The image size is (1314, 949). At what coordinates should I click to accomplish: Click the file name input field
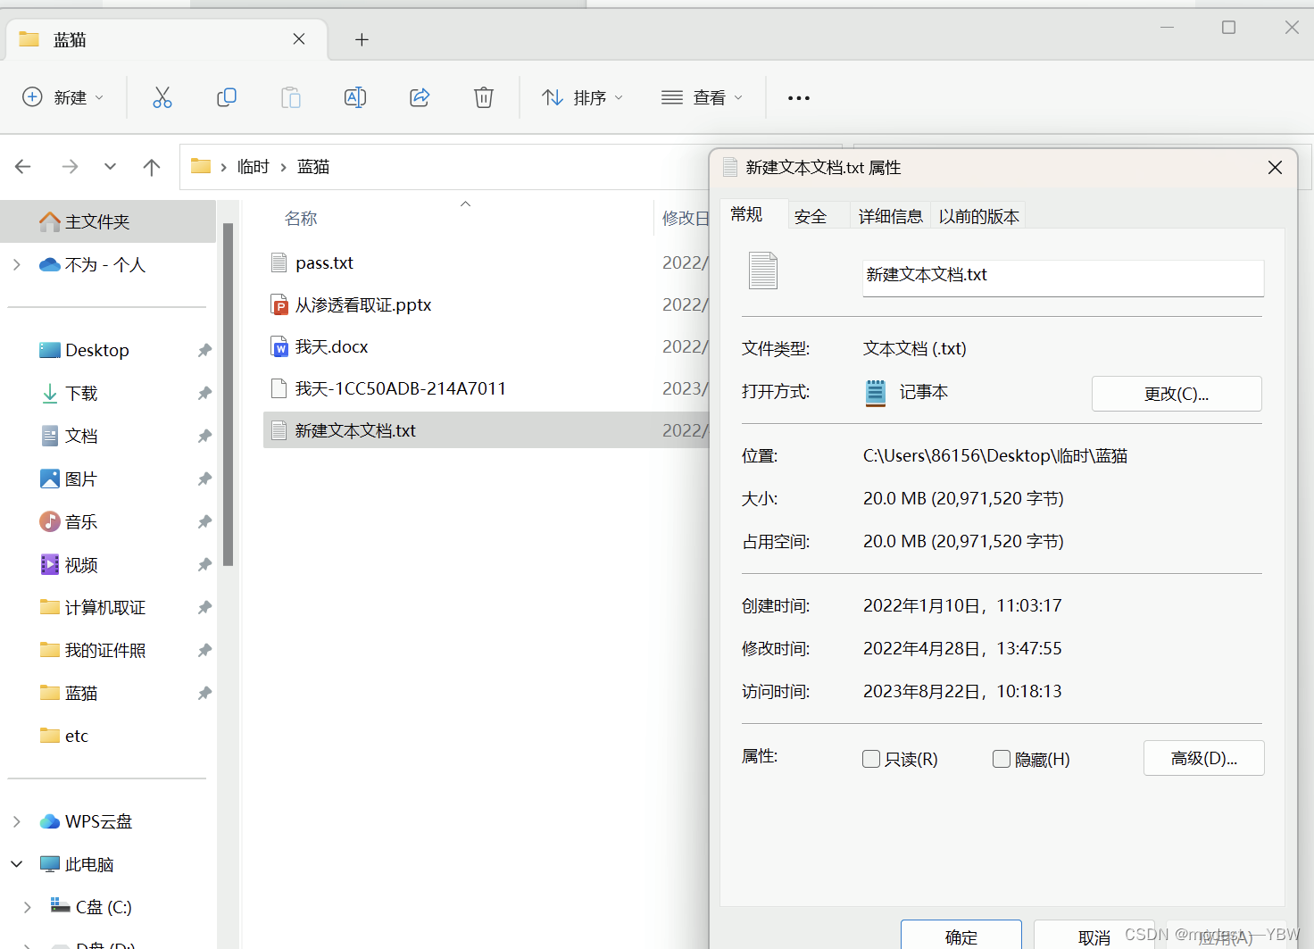click(x=1063, y=278)
